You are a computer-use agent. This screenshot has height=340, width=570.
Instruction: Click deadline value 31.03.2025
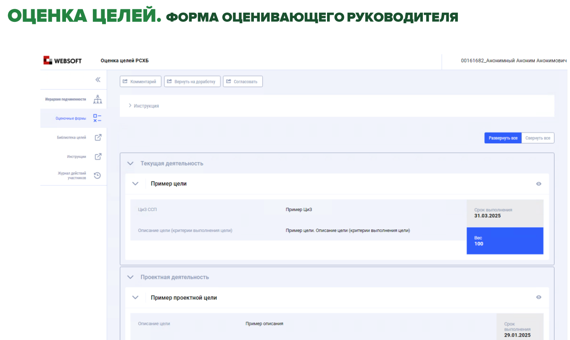pos(488,216)
